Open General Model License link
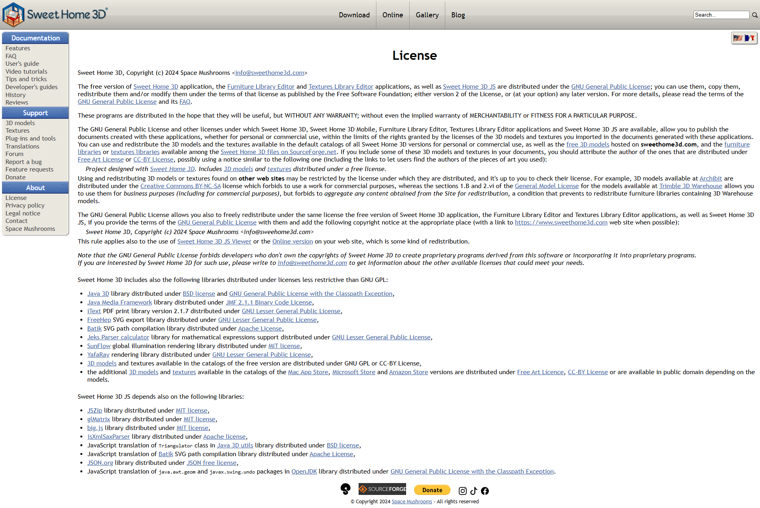760x508 pixels. click(x=547, y=186)
